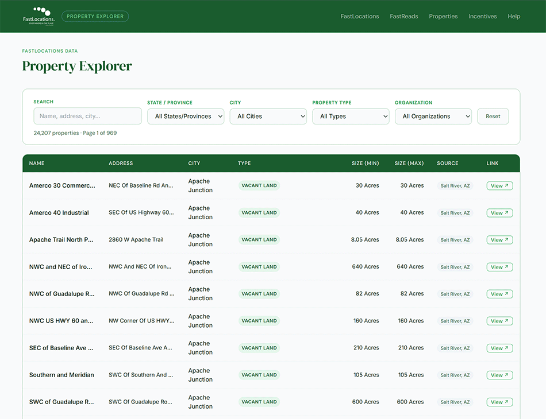546x419 pixels.
Task: View the Amerco 30 Commerc... property
Action: coord(499,186)
